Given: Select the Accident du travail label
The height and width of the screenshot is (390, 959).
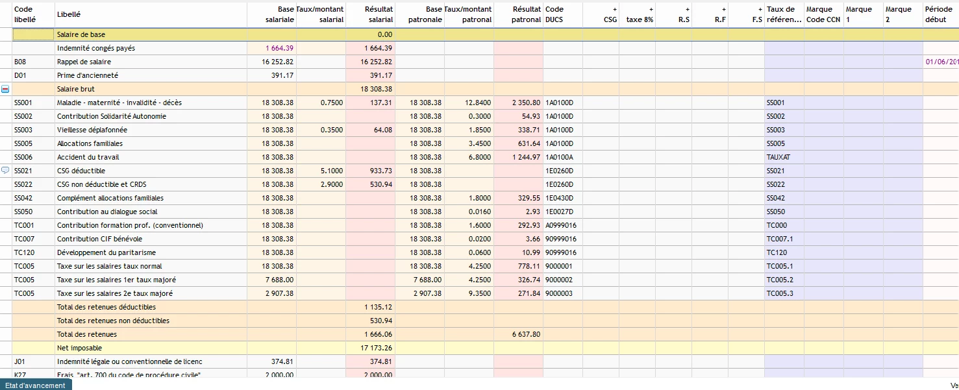Looking at the screenshot, I should 88,157.
